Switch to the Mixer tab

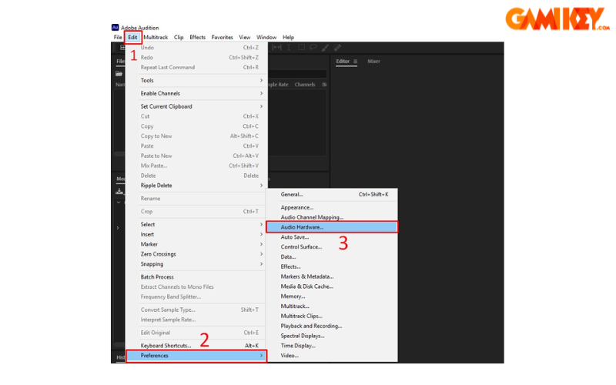pyautogui.click(x=373, y=61)
